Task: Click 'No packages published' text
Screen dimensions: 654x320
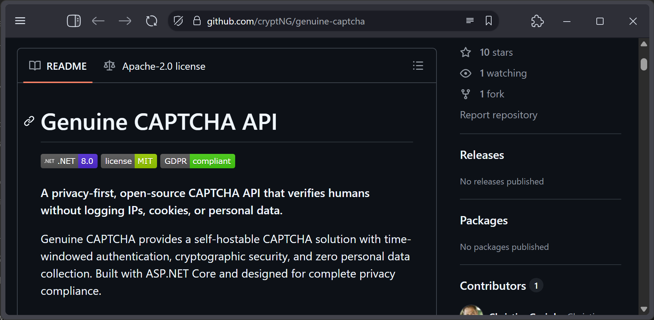Action: (x=504, y=247)
